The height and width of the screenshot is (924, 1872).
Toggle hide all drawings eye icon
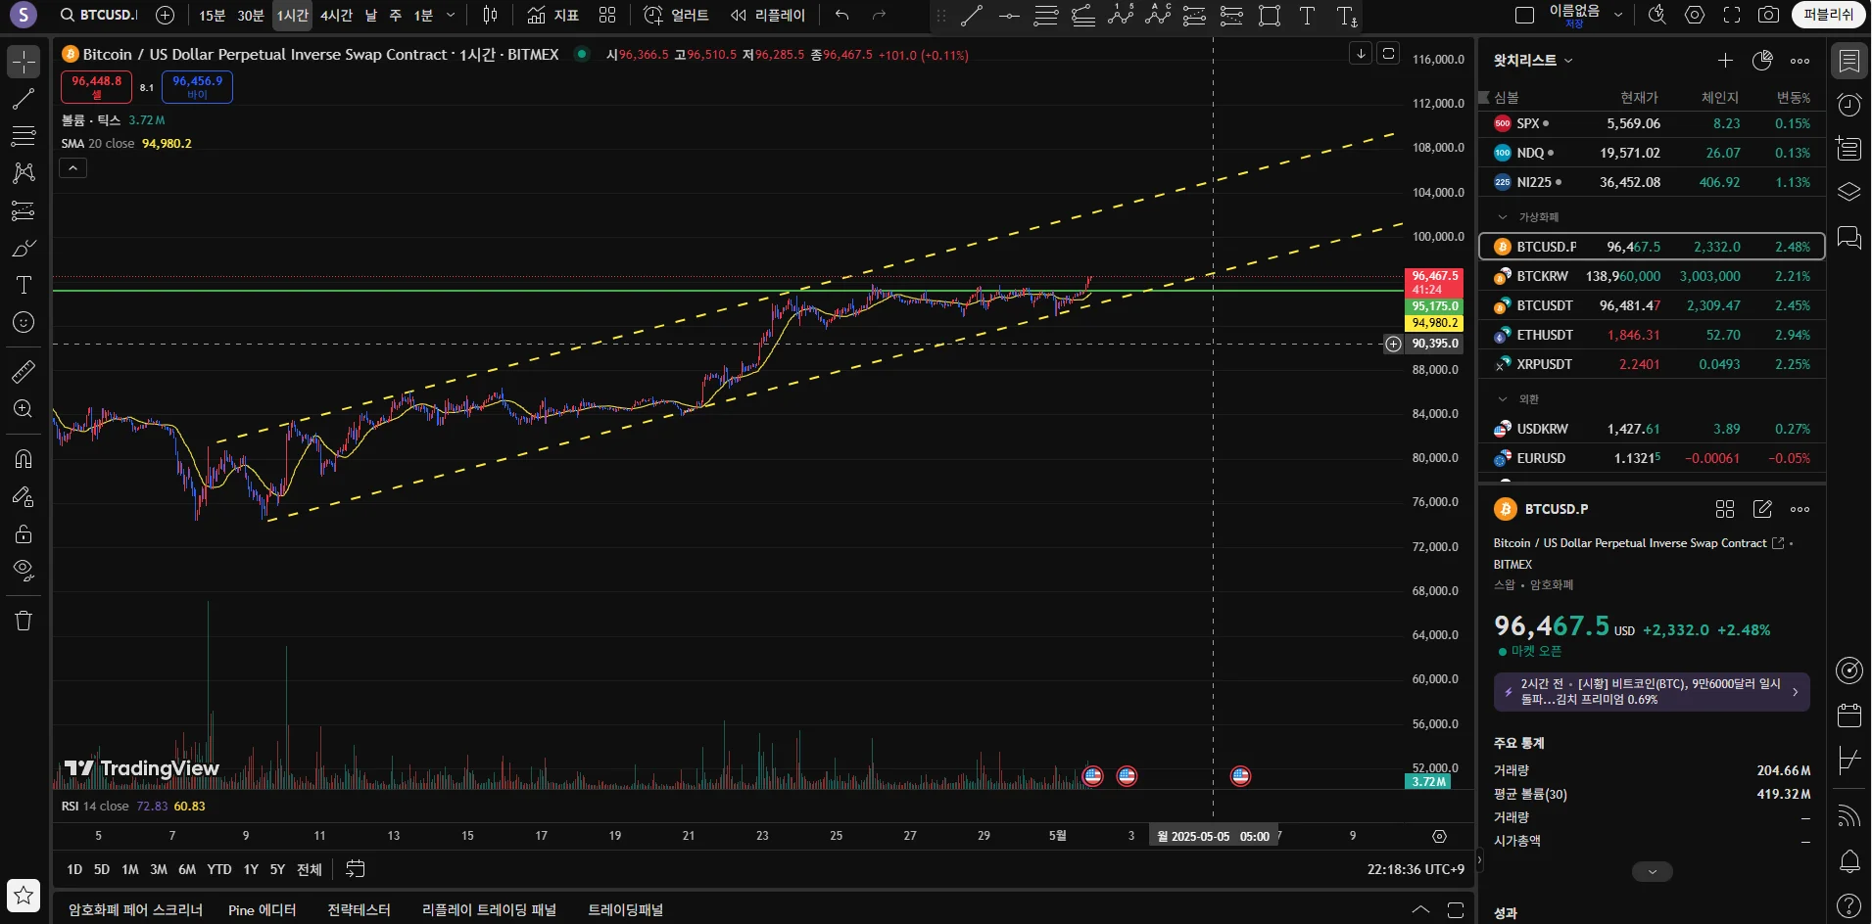[x=24, y=571]
